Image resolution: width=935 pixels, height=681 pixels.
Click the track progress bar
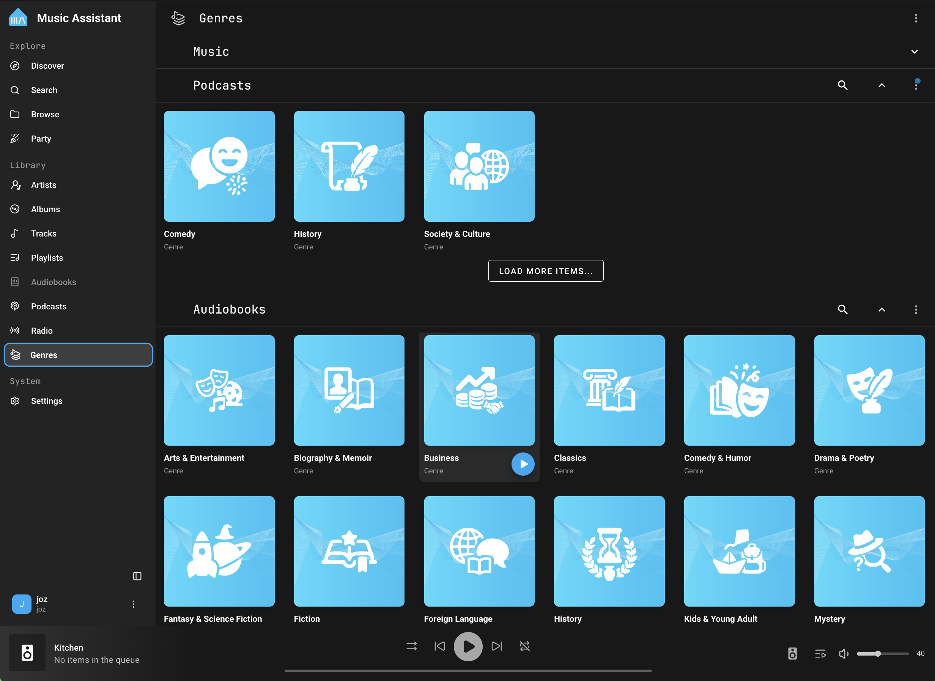point(468,671)
